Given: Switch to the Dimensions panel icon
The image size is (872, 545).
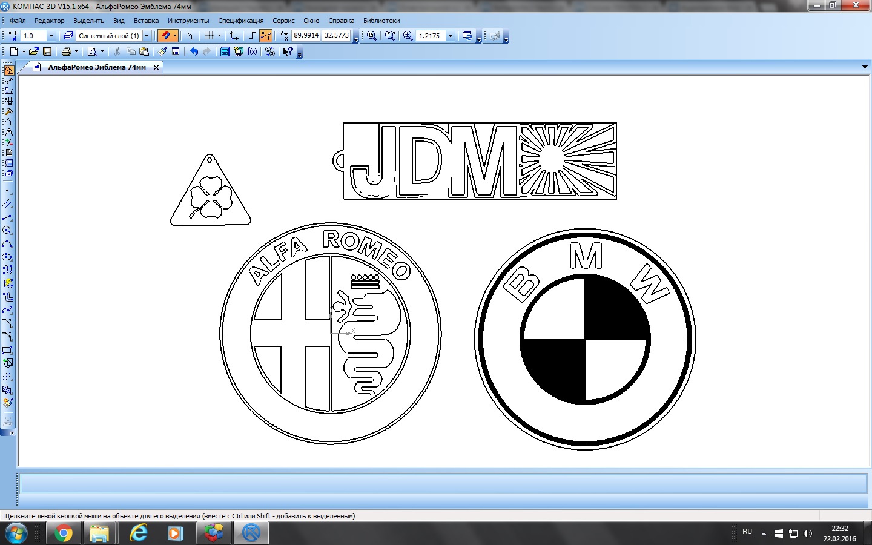Looking at the screenshot, I should click(x=8, y=81).
